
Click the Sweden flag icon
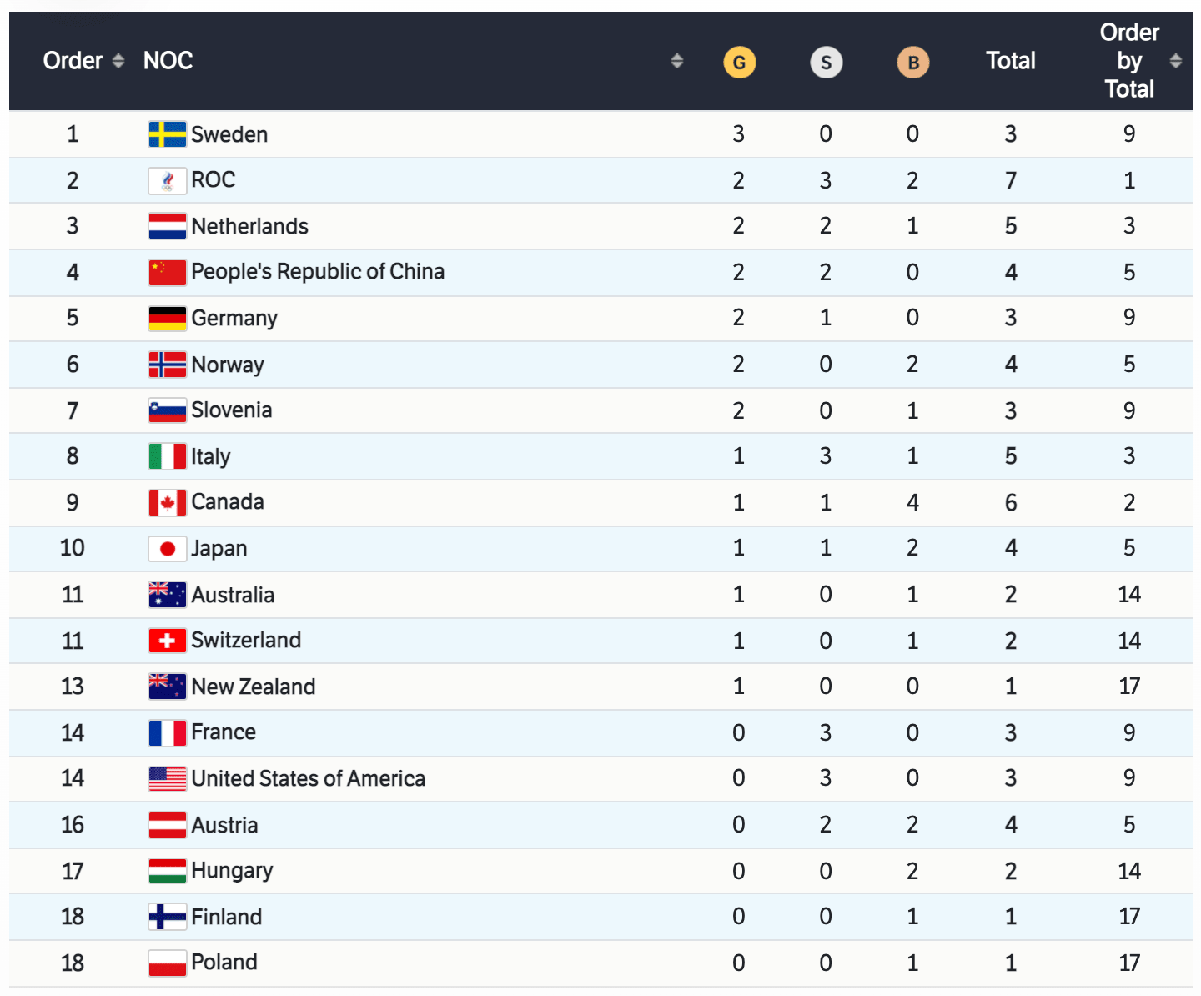167,134
